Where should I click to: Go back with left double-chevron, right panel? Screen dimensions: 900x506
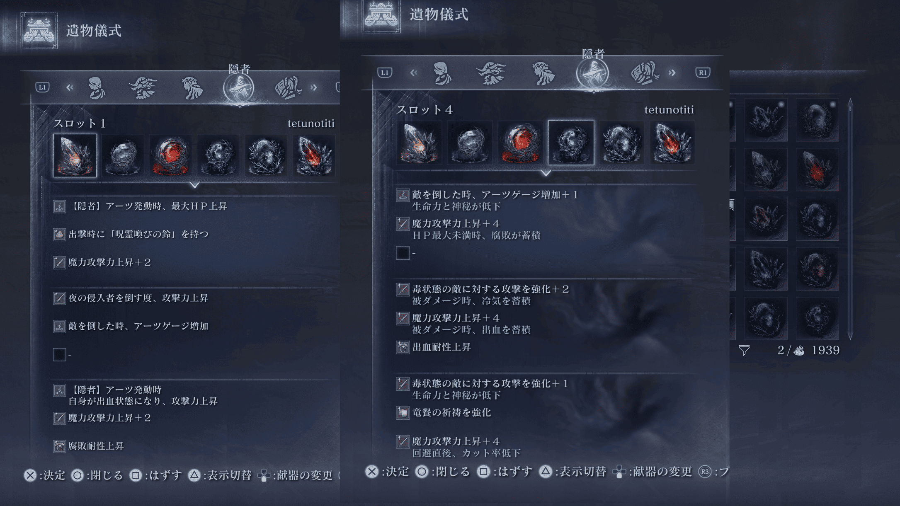[413, 73]
